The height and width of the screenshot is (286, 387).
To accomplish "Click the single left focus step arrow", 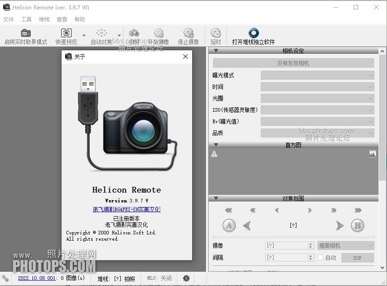I will tap(277, 210).
